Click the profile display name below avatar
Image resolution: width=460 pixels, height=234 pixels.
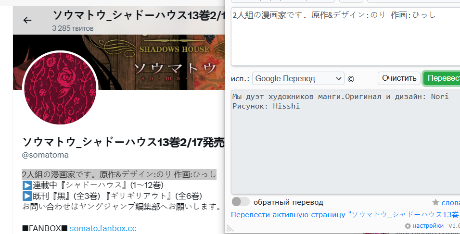[123, 142]
